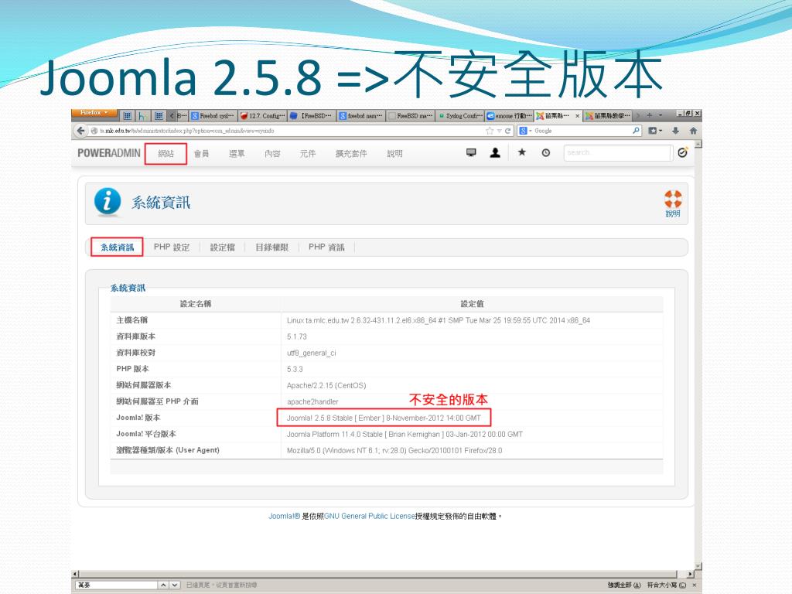Click the star favorites icon in admin bar
The image size is (792, 594).
522,152
